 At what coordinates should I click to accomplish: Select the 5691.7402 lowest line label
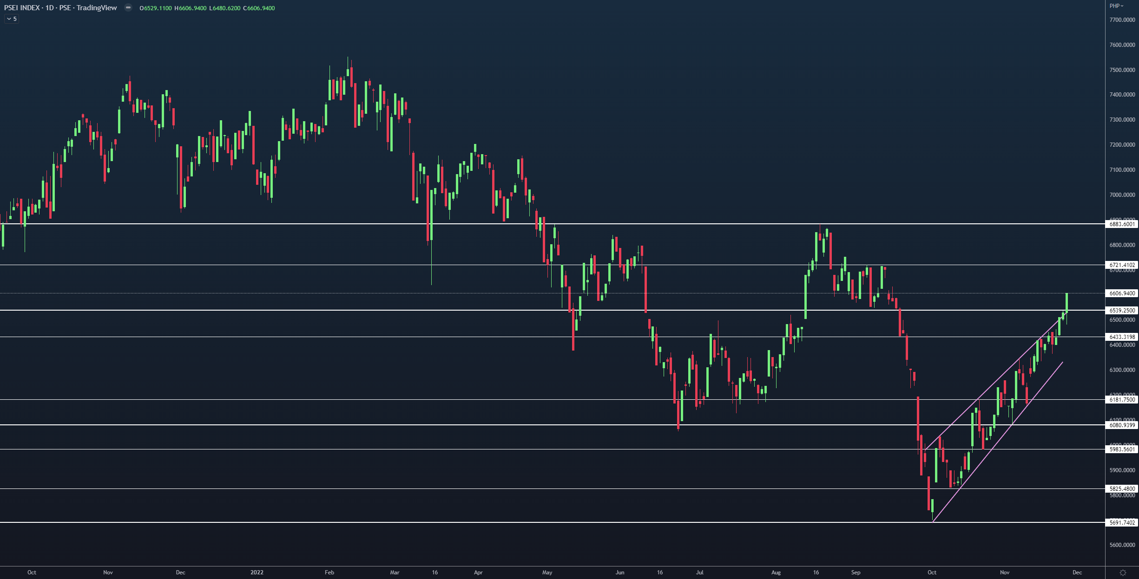[1122, 522]
